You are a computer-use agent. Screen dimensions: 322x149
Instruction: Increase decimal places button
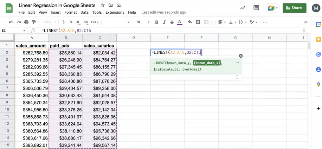click(86, 22)
